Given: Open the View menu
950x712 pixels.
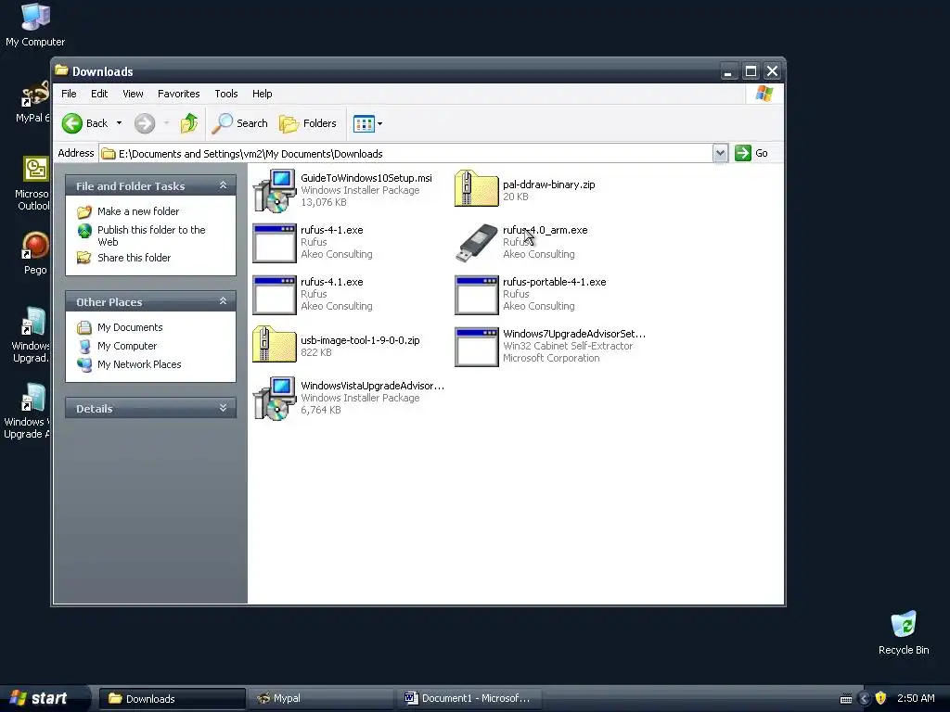Looking at the screenshot, I should (133, 94).
